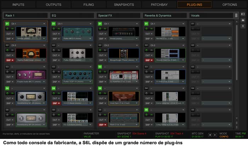Open the FILING tab

pyautogui.click(x=89, y=5)
